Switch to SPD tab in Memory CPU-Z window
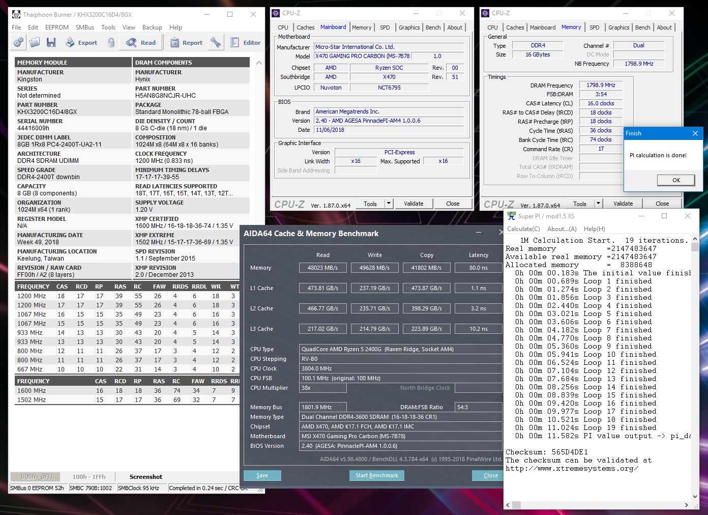 [595, 27]
